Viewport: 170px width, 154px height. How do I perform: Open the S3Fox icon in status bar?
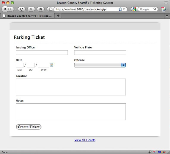pyautogui.click(x=162, y=152)
